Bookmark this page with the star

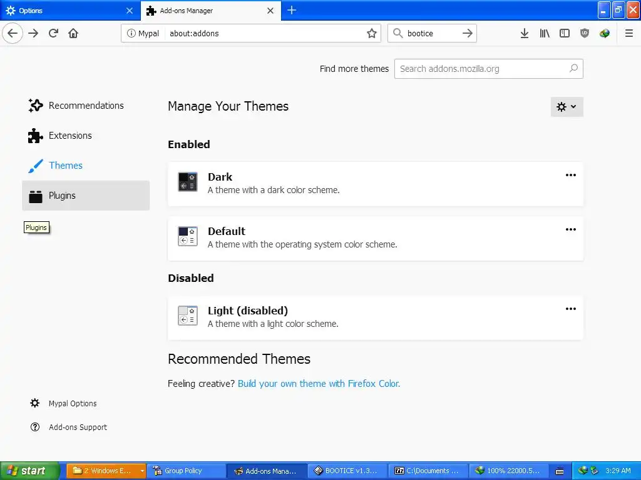[371, 33]
